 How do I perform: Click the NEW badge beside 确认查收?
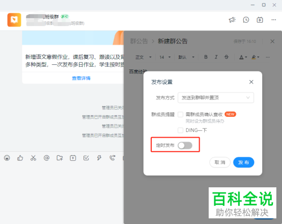pos(230,115)
